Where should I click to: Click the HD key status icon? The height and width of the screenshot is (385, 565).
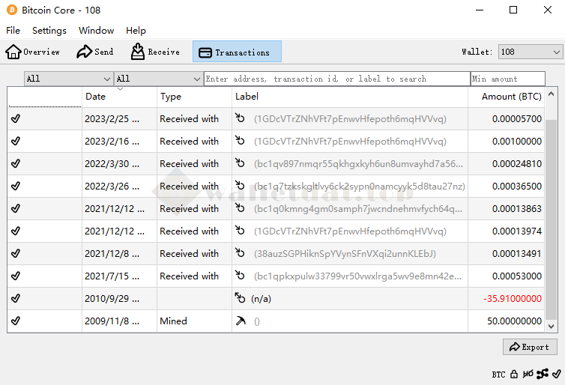tap(528, 374)
